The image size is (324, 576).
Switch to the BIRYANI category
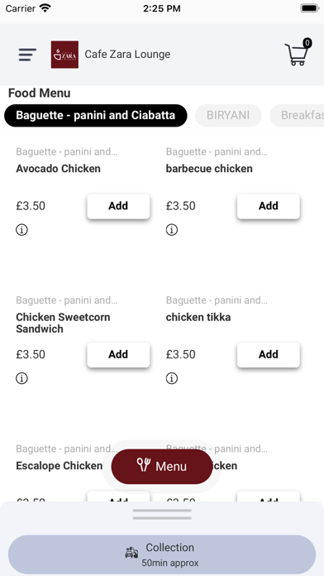pos(228,115)
